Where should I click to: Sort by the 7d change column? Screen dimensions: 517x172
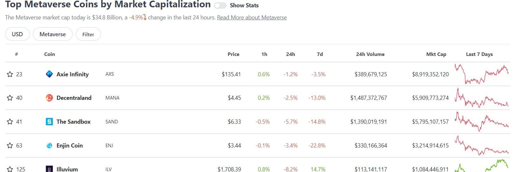coord(320,54)
